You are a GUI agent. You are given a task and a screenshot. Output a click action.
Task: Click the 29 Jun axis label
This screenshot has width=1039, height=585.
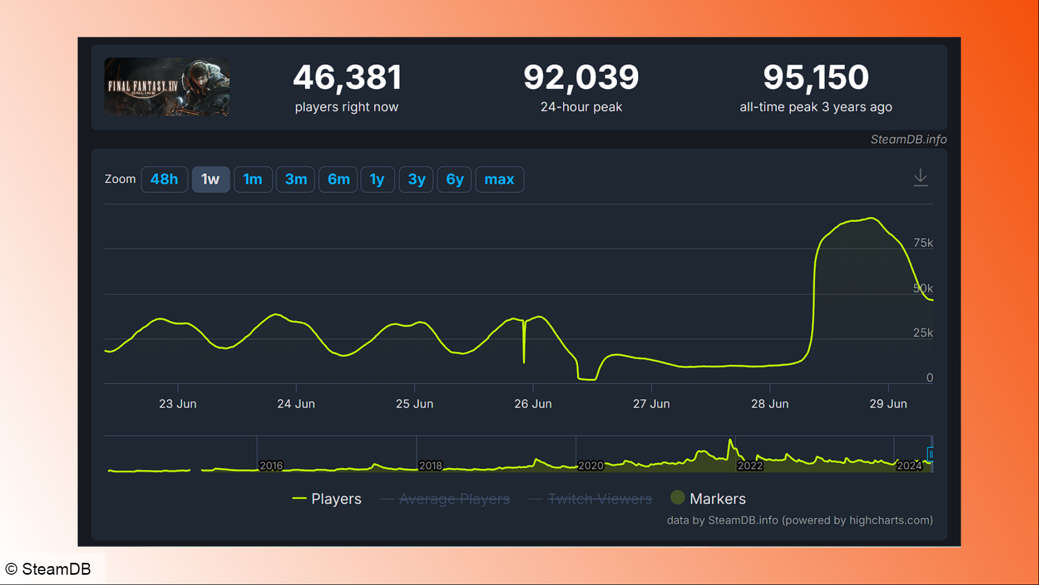[x=888, y=404]
